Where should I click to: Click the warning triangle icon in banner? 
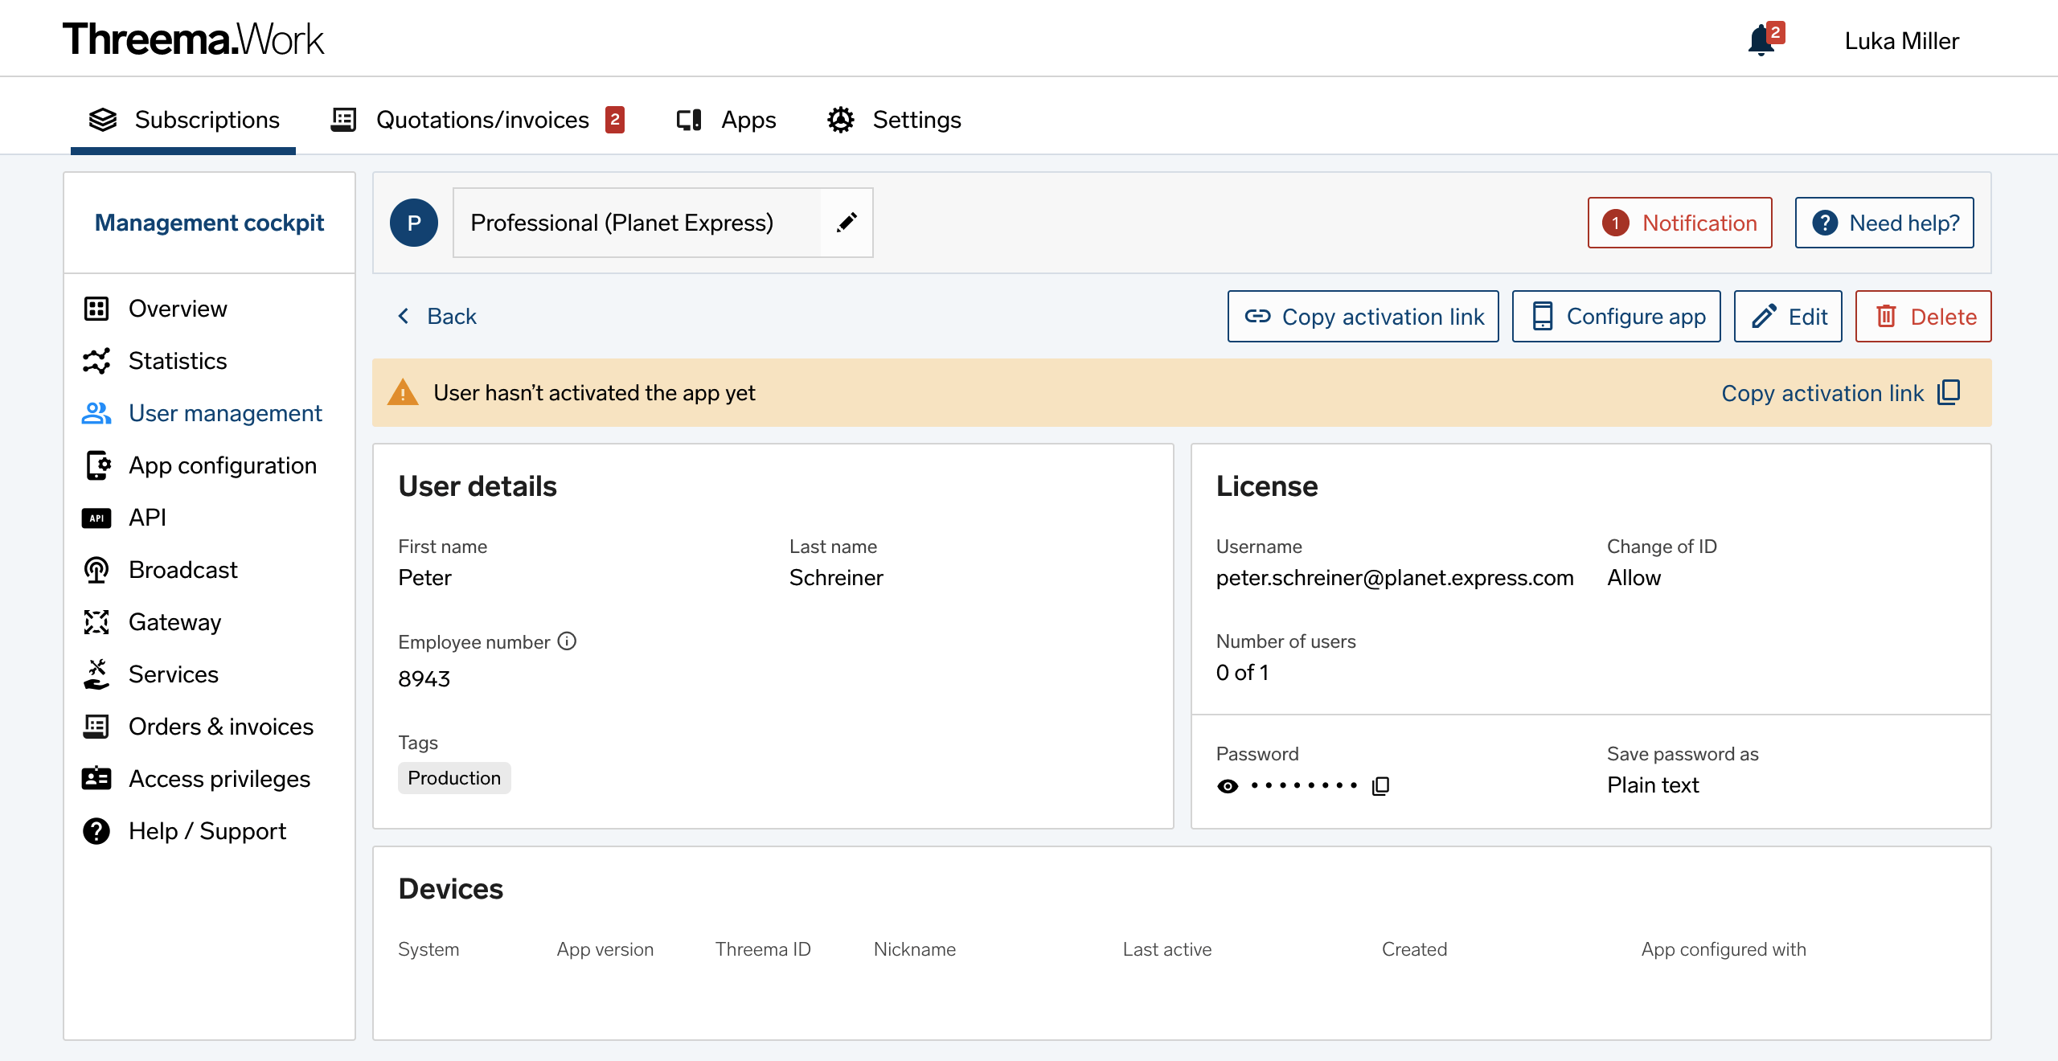403,392
